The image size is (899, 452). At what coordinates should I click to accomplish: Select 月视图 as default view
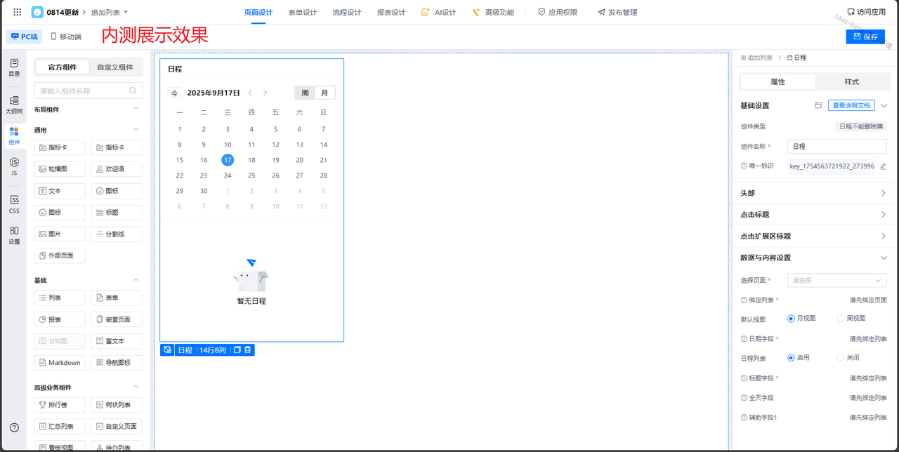click(791, 319)
